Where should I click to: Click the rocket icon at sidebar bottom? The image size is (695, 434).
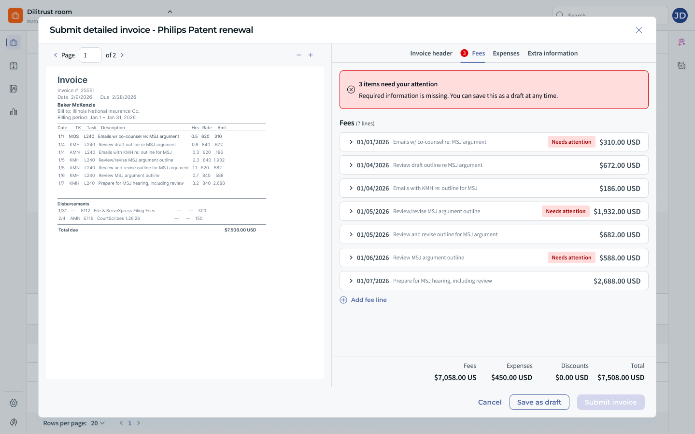14,422
